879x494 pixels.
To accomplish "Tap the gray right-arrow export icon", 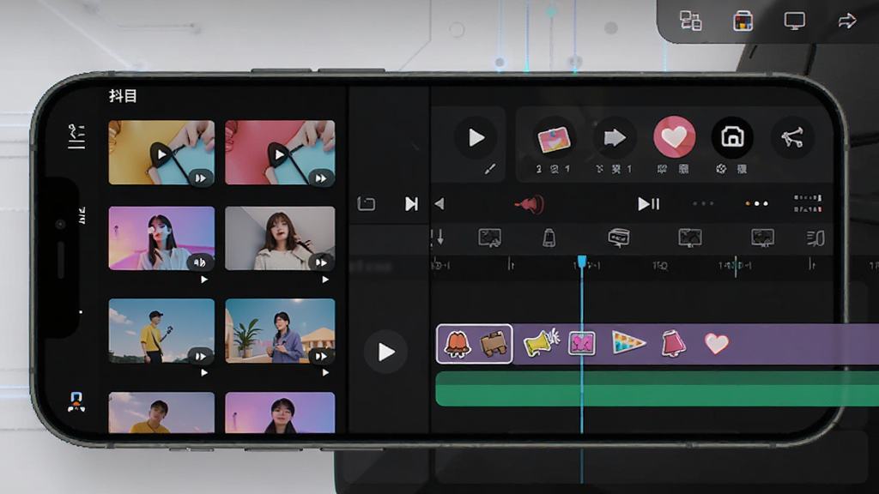I will [615, 138].
